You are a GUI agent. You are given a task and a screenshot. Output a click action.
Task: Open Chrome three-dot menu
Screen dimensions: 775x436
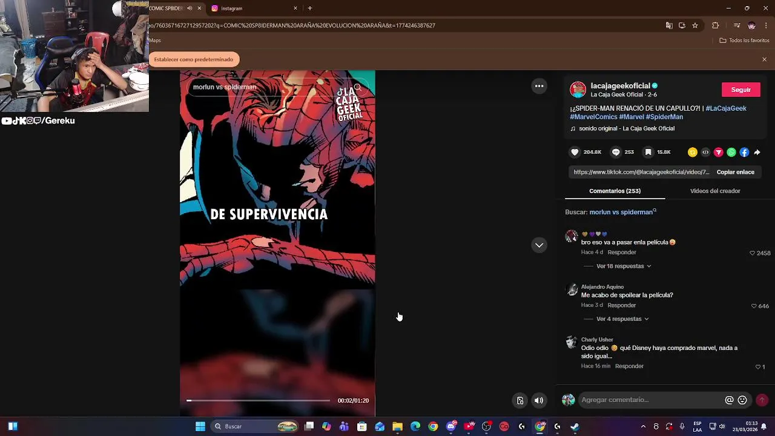click(x=767, y=25)
